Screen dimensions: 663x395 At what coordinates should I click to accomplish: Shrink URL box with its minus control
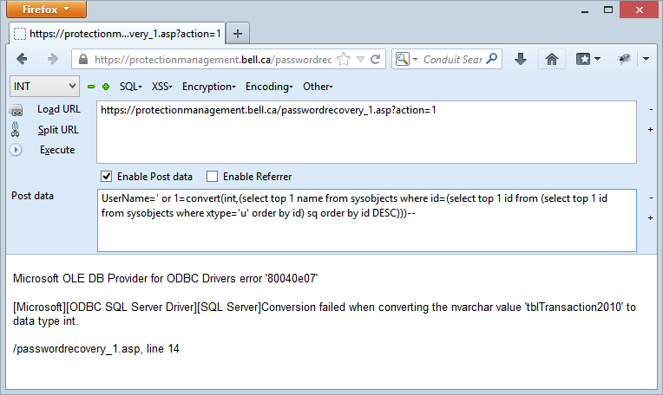[x=651, y=110]
